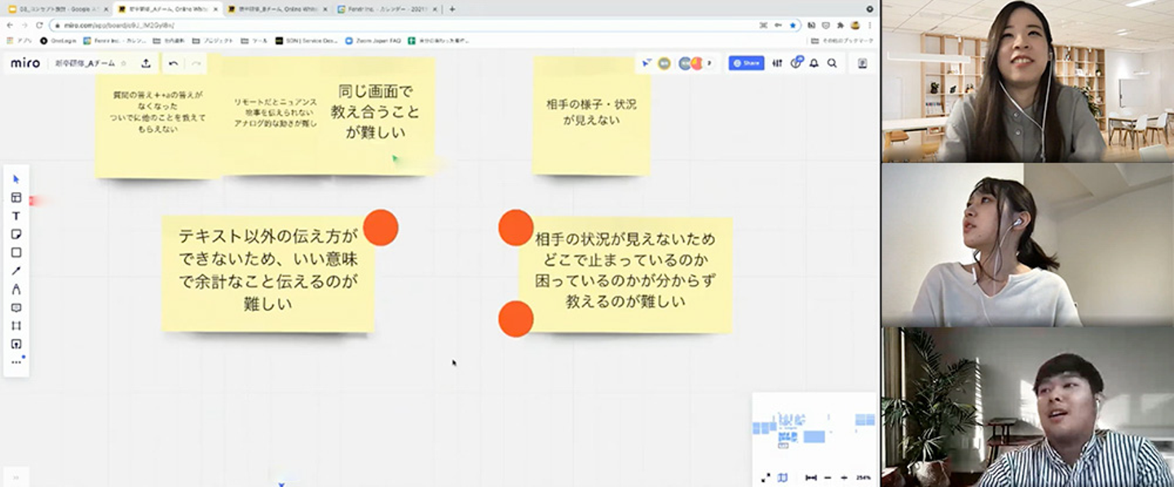The image size is (1174, 487).
Task: Open the Zoom Japan FAQ bookmark
Action: pos(373,40)
